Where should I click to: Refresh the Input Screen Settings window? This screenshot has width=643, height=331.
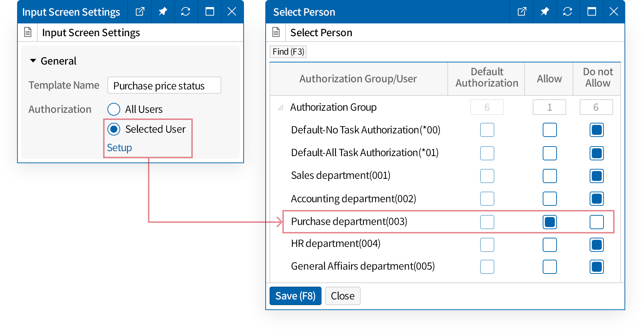(186, 12)
